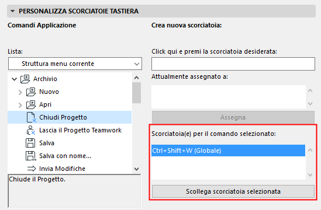Click the Salva con nome icon
The height and width of the screenshot is (210, 321).
point(31,156)
